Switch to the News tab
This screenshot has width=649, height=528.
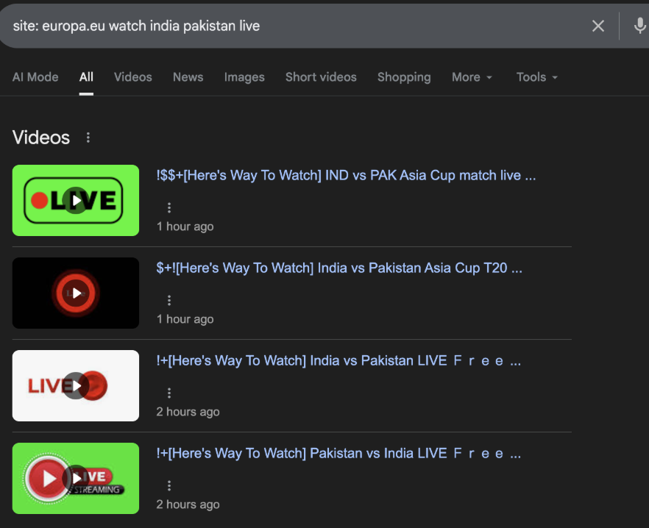pyautogui.click(x=188, y=77)
